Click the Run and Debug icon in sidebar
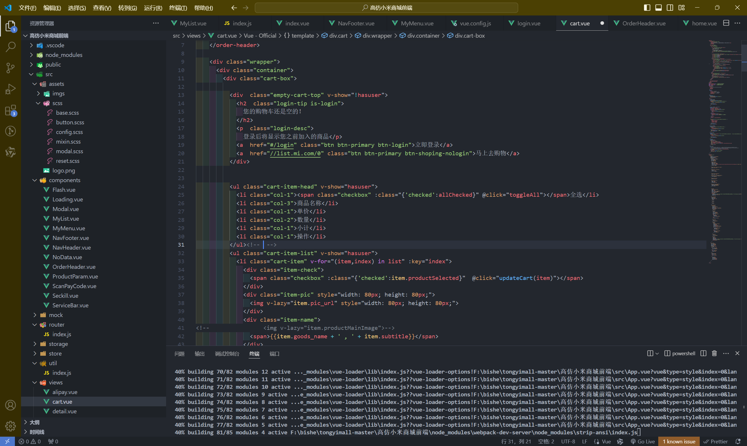This screenshot has height=446, width=747. pyautogui.click(x=11, y=89)
